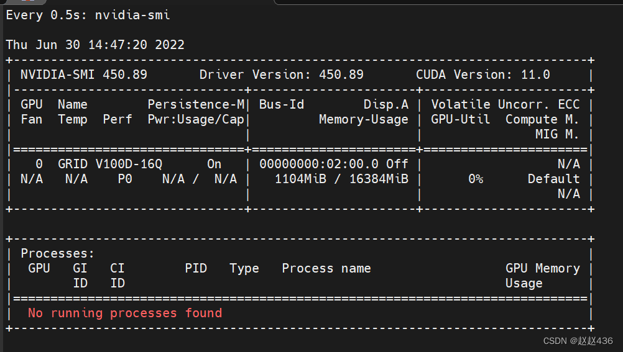Select the "Driver Version: 450.89" text

[281, 74]
